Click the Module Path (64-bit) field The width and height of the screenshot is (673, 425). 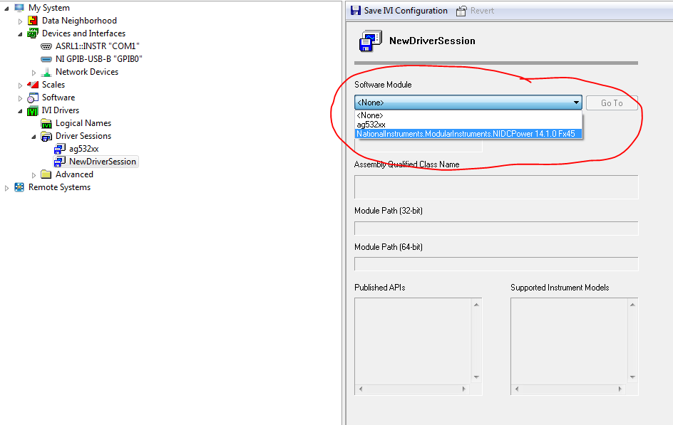[x=496, y=264]
